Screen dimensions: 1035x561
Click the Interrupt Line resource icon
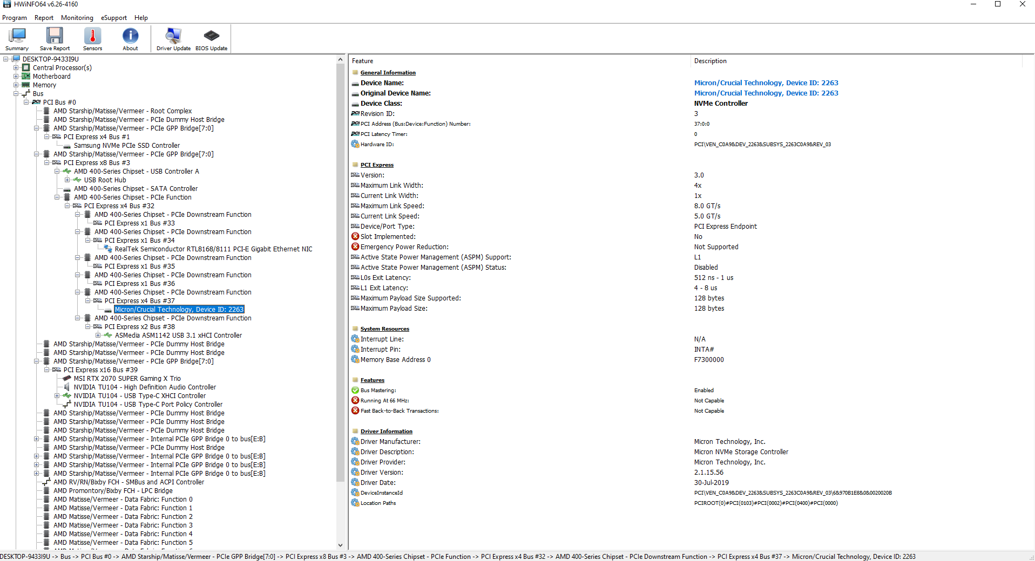pyautogui.click(x=355, y=339)
